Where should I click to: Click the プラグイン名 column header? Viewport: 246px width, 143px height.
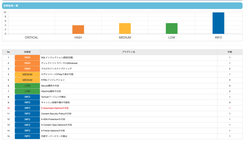128,52
